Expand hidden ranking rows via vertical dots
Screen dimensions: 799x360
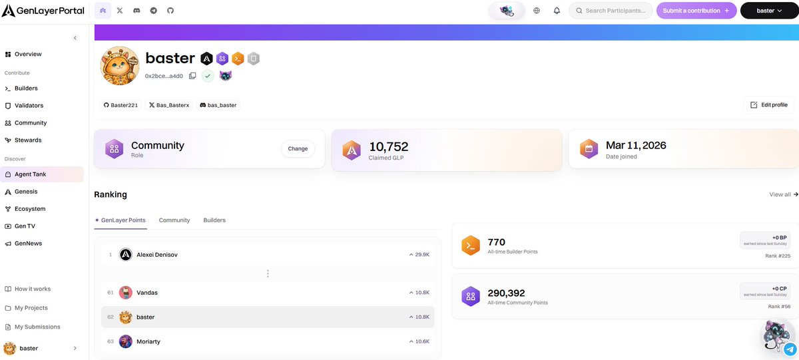[268, 273]
